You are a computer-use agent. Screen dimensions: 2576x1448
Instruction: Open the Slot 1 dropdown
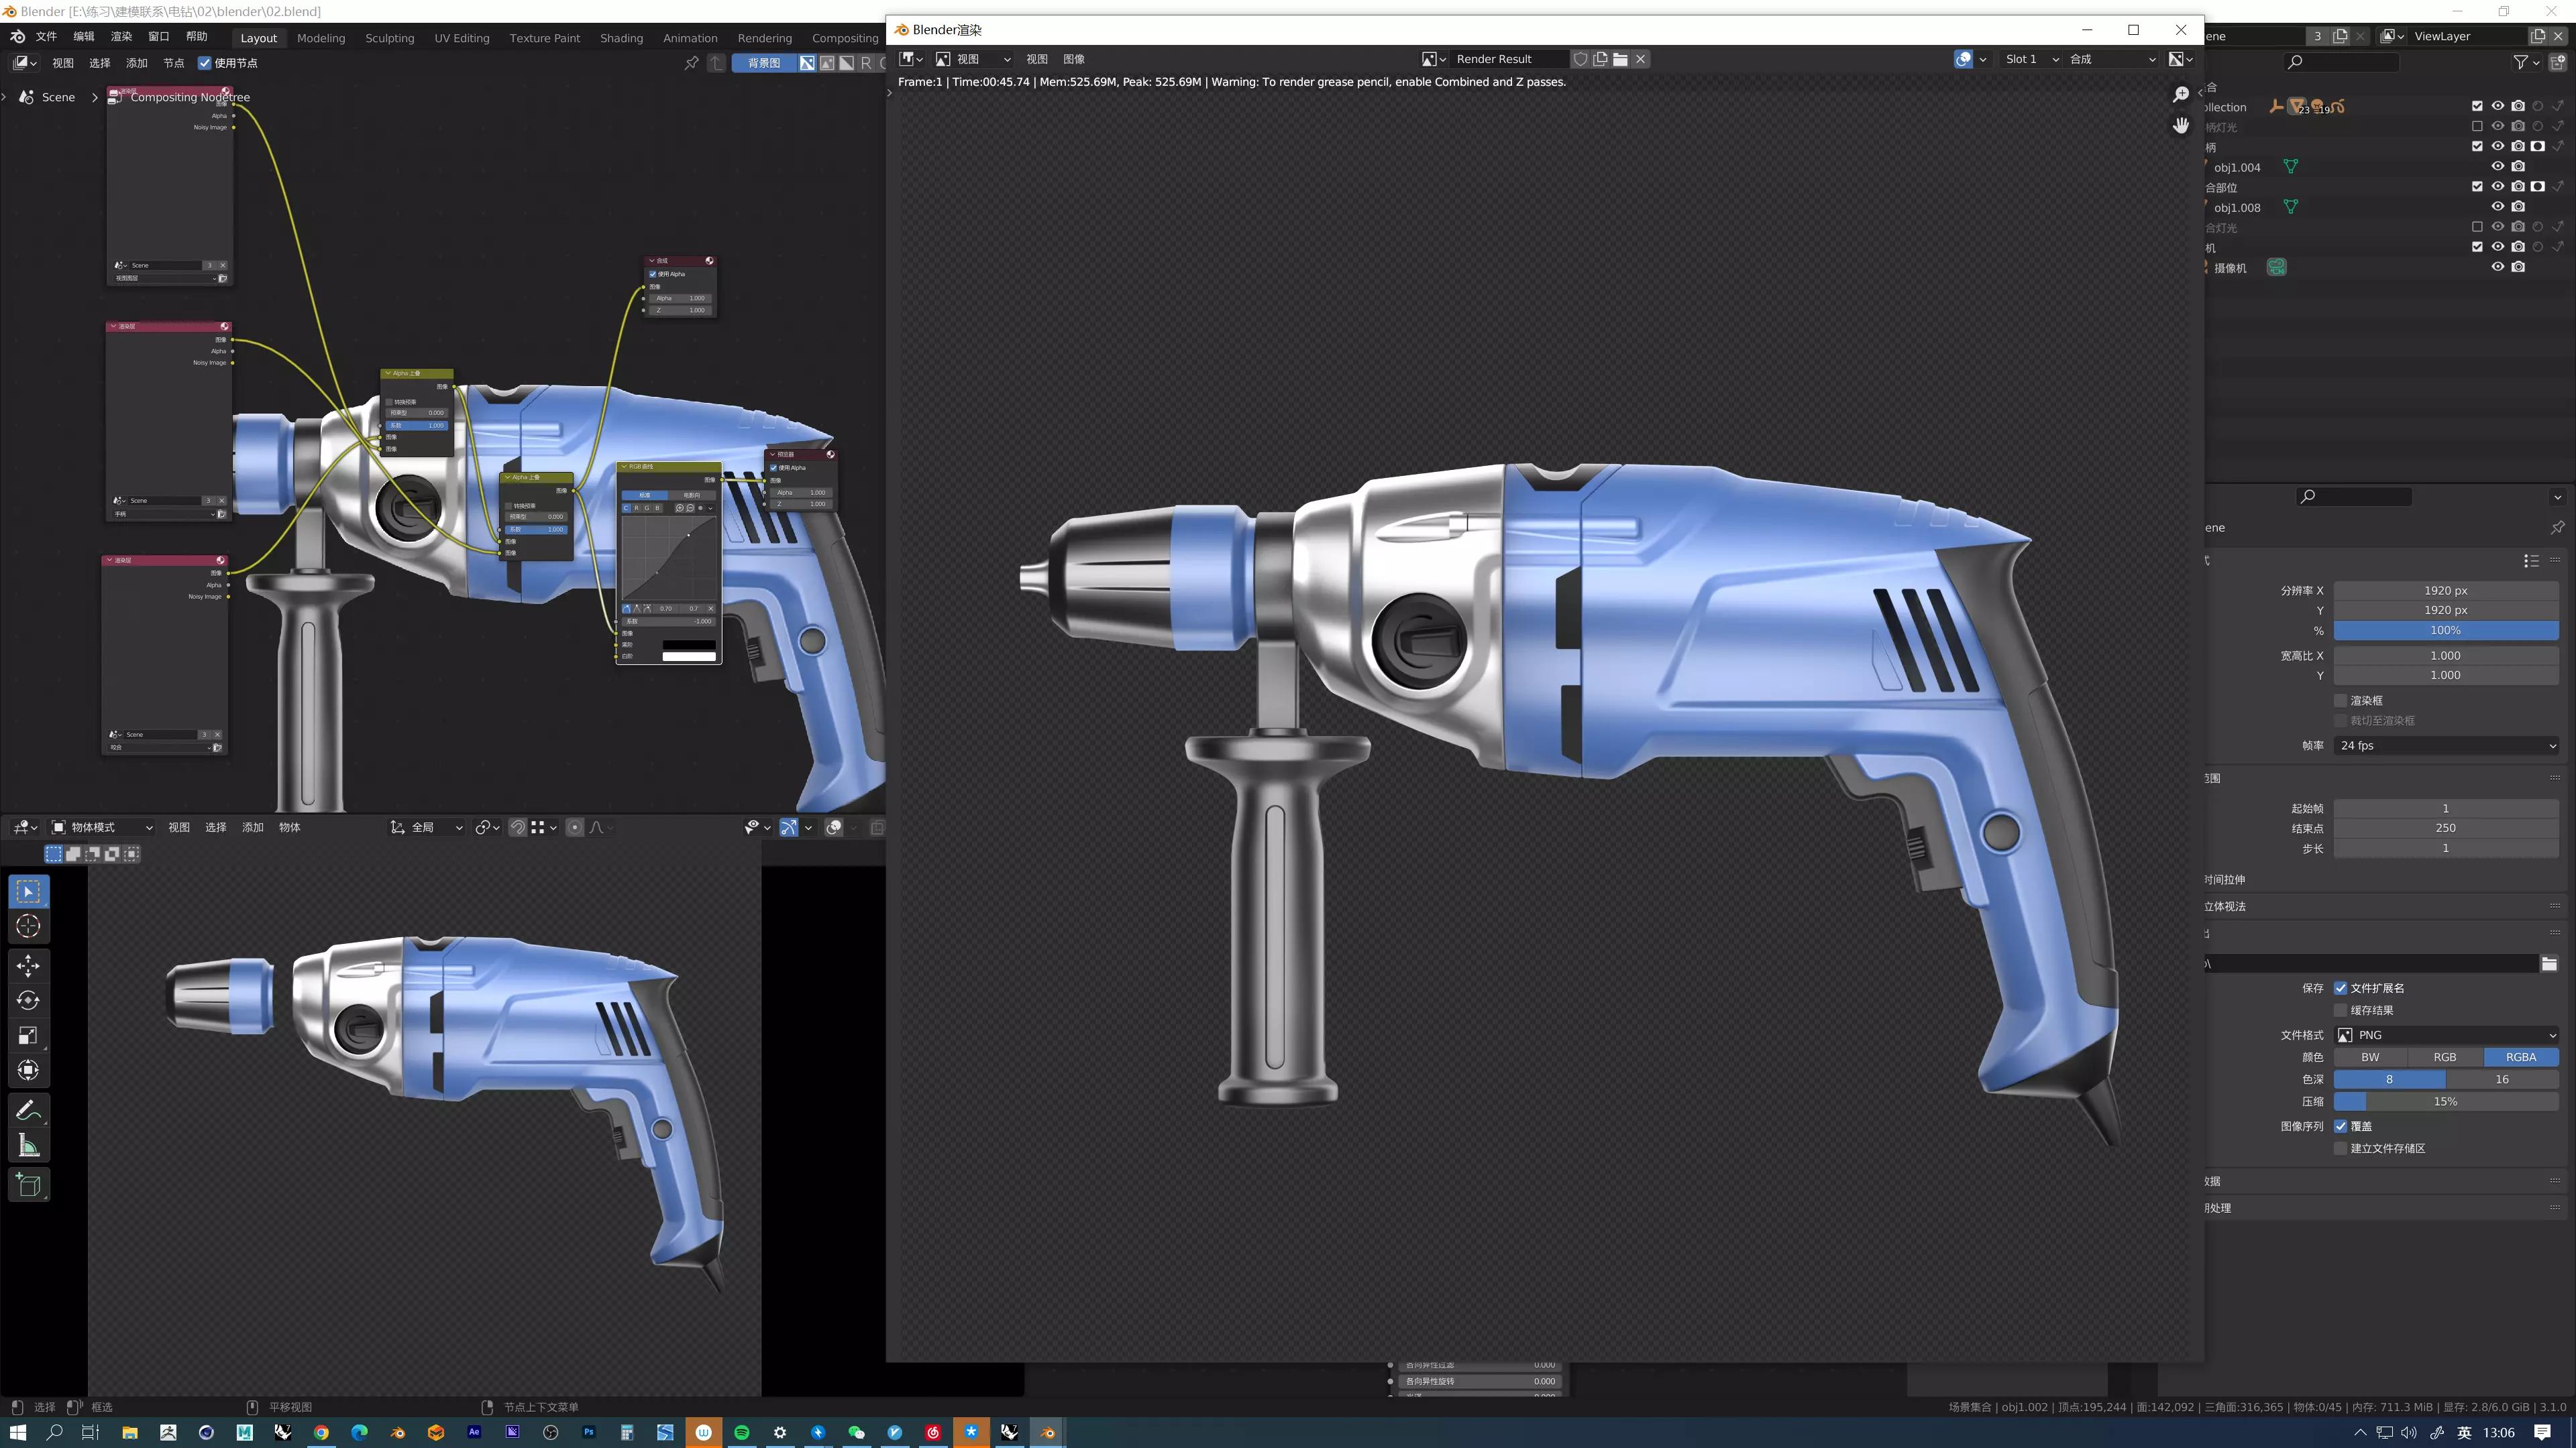click(x=2031, y=59)
